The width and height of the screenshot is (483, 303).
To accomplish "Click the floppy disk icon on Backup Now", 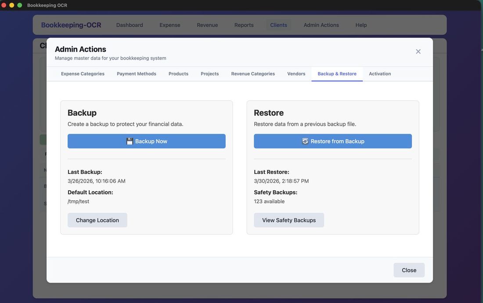I will pyautogui.click(x=130, y=141).
